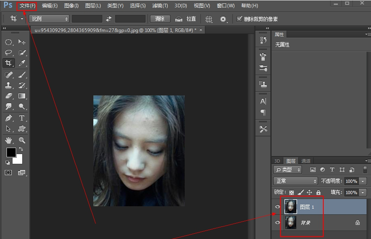
Task: Open the 比例 aspect ratio dropdown
Action: [x=49, y=19]
